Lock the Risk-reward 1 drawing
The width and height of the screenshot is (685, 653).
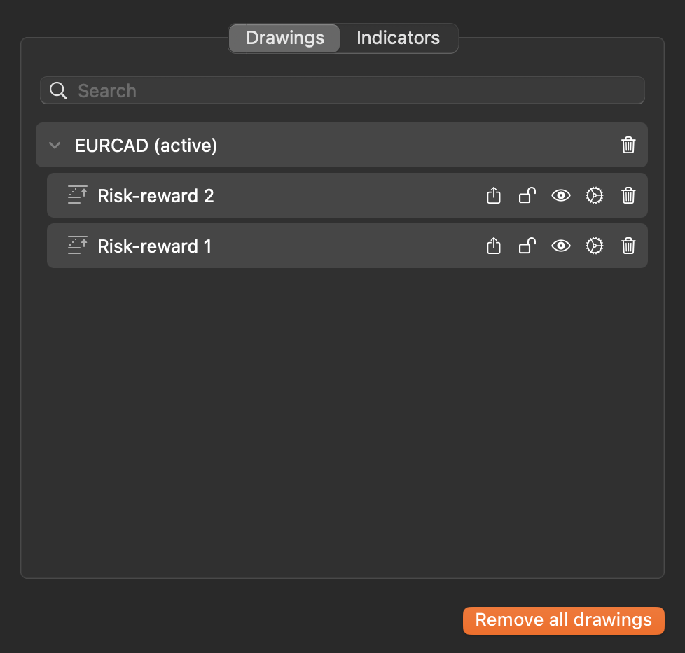[x=527, y=246]
